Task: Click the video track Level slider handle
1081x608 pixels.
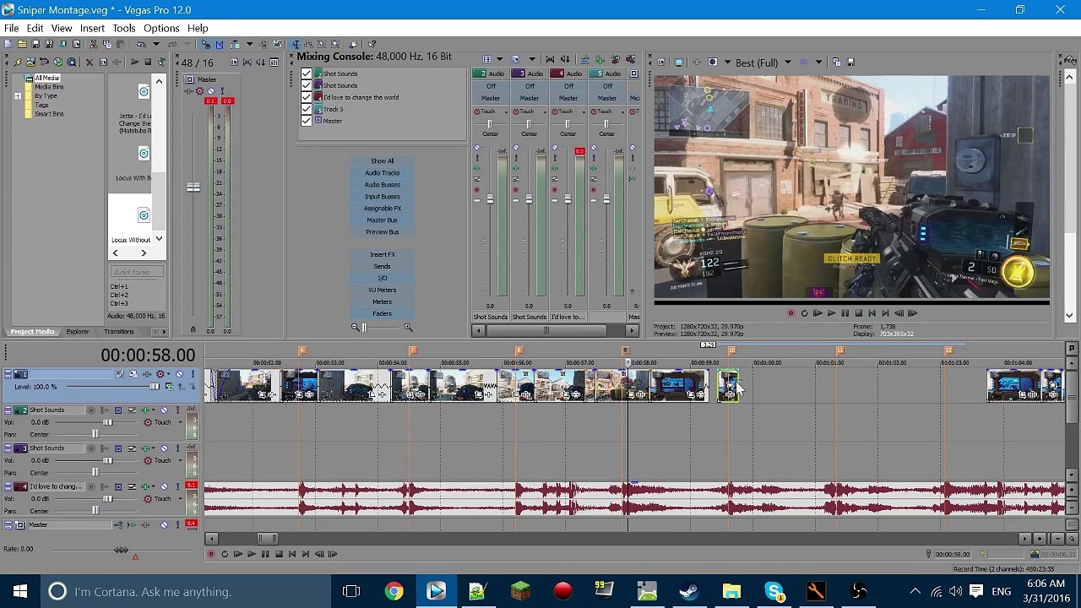Action: 155,387
